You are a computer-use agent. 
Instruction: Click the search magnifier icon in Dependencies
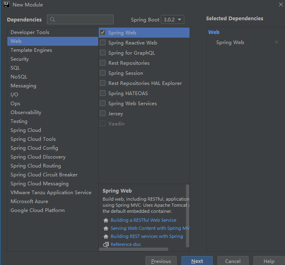pyautogui.click(x=53, y=19)
